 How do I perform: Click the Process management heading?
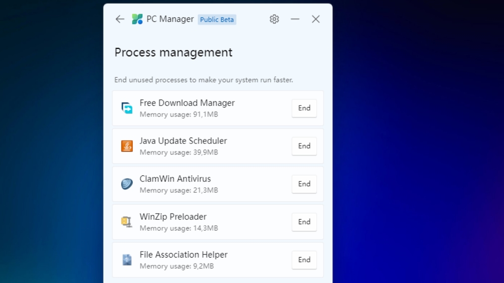click(173, 52)
